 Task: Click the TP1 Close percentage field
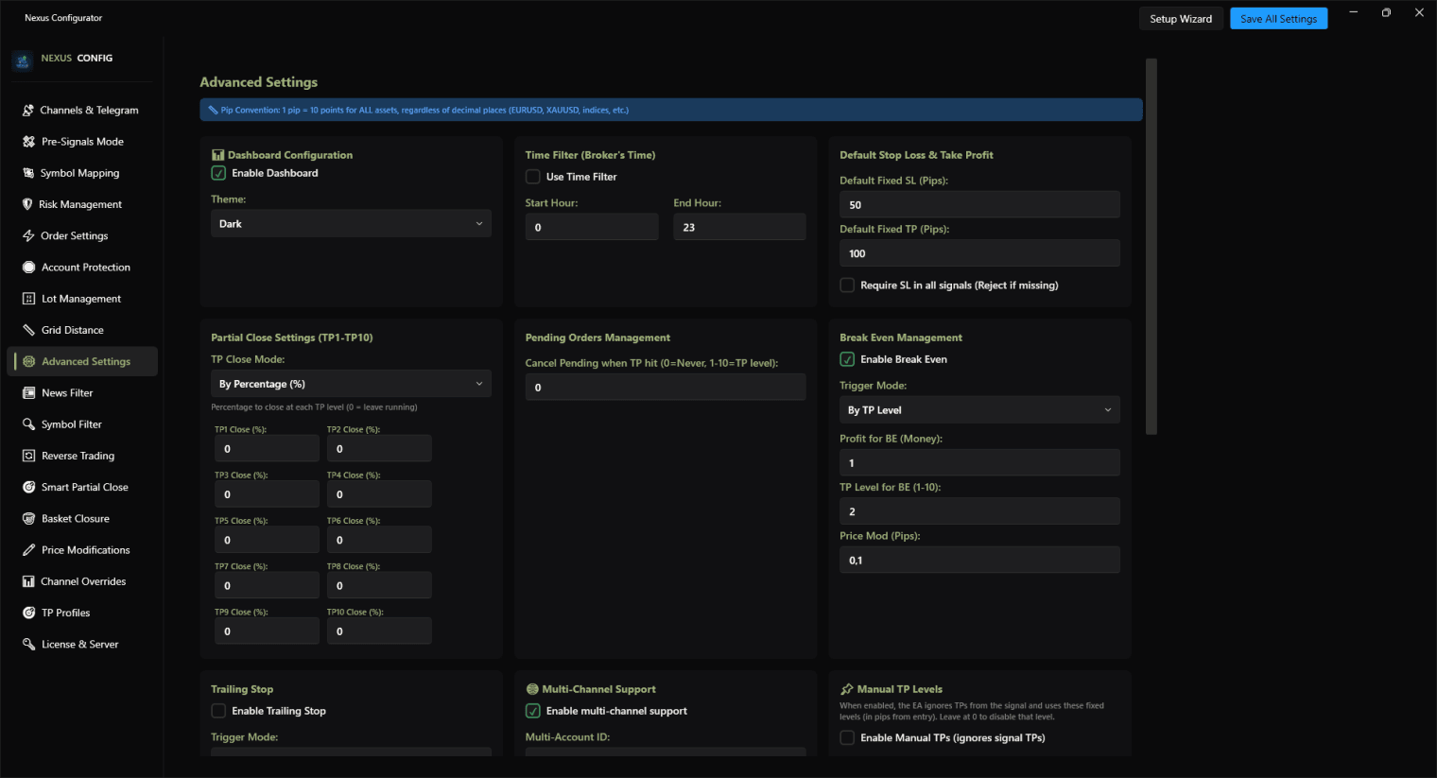(267, 449)
